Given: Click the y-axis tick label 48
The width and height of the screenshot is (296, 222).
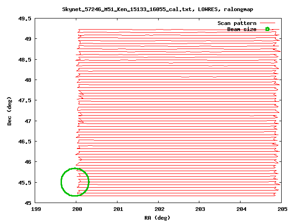Looking at the screenshot, I should [28, 80].
